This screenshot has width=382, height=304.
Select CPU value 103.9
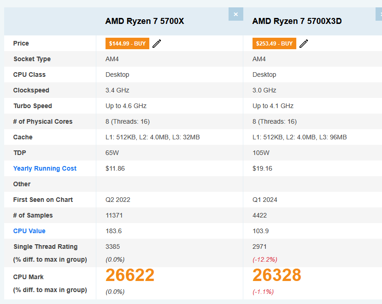click(x=260, y=231)
